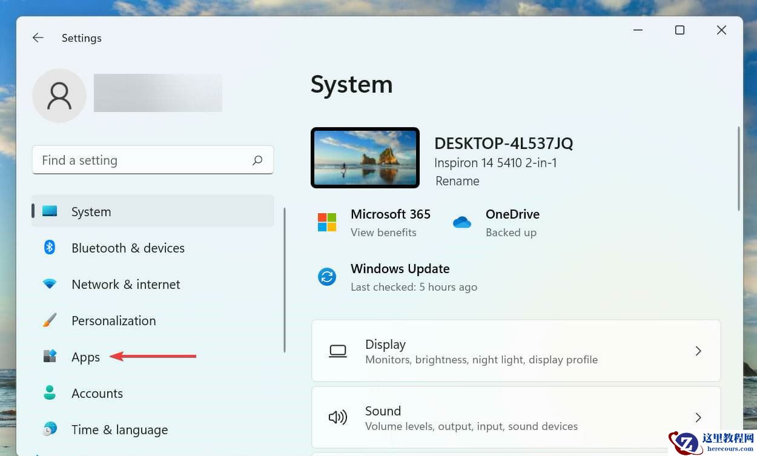757x456 pixels.
Task: Click the Find a setting search box
Action: pos(153,160)
